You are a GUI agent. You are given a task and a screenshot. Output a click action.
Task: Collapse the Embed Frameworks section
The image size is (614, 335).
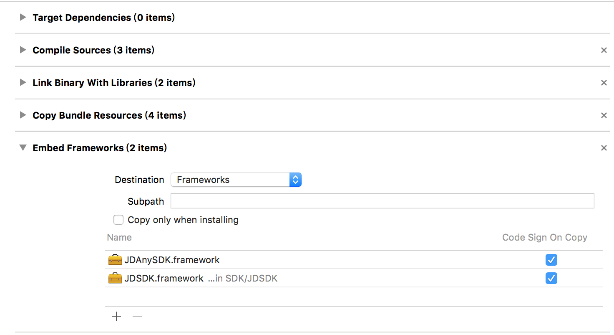(x=23, y=148)
